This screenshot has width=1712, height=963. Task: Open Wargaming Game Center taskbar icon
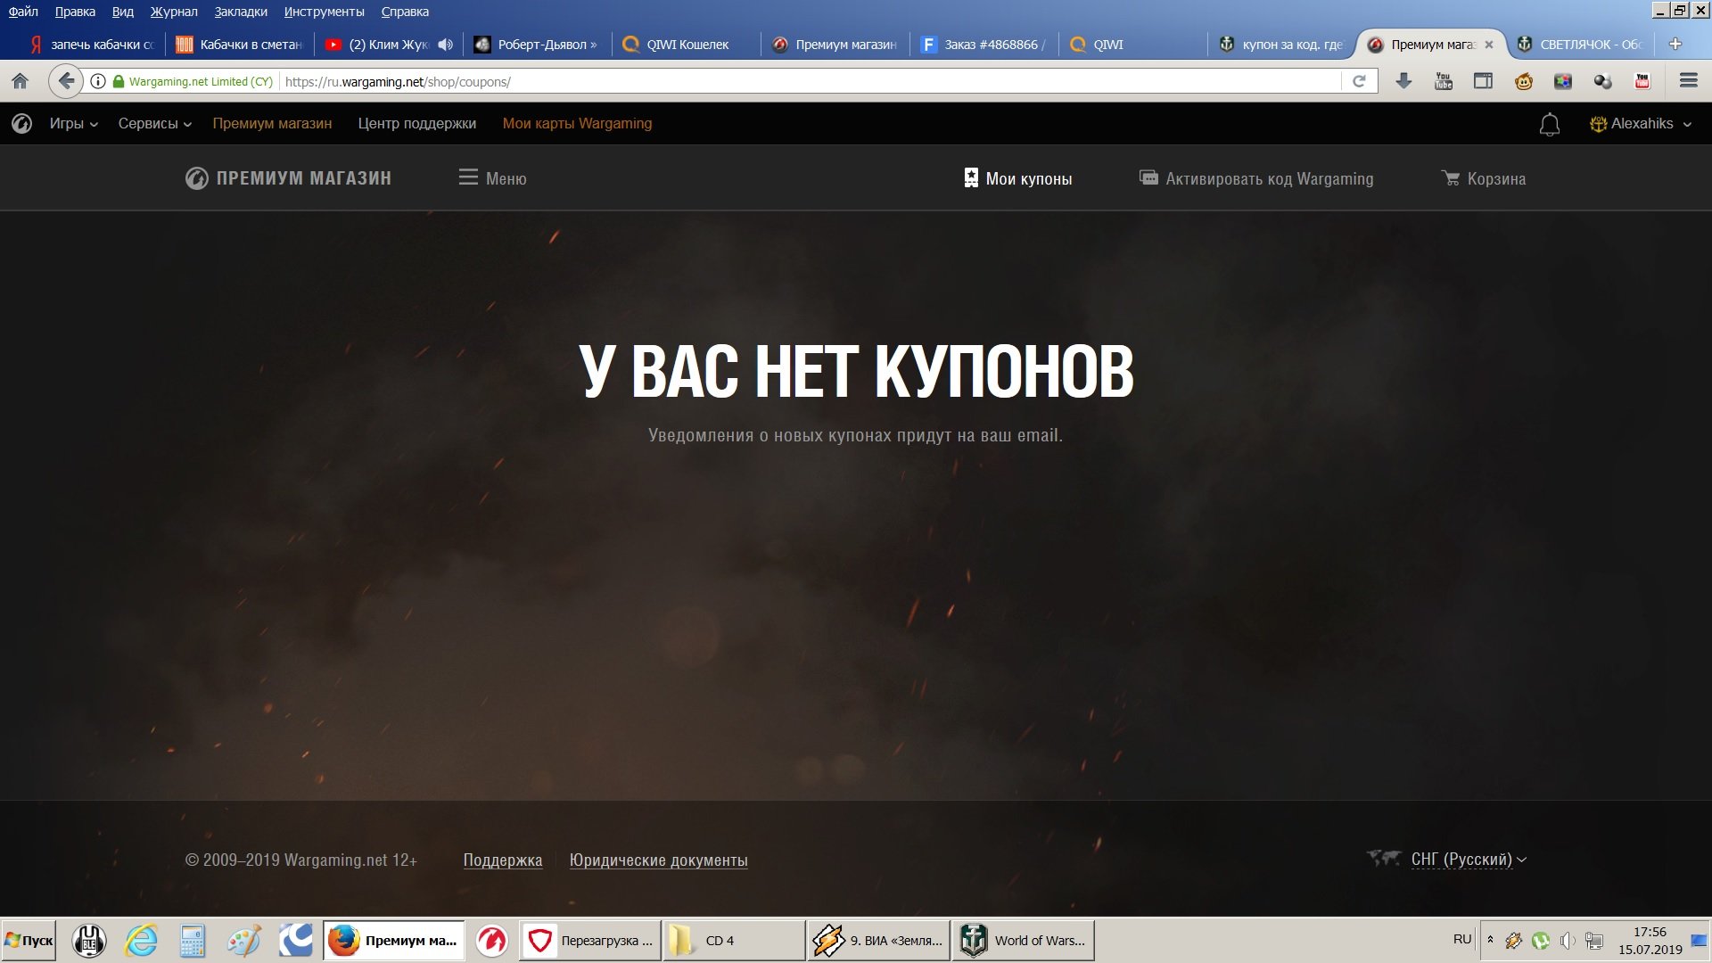coord(491,941)
